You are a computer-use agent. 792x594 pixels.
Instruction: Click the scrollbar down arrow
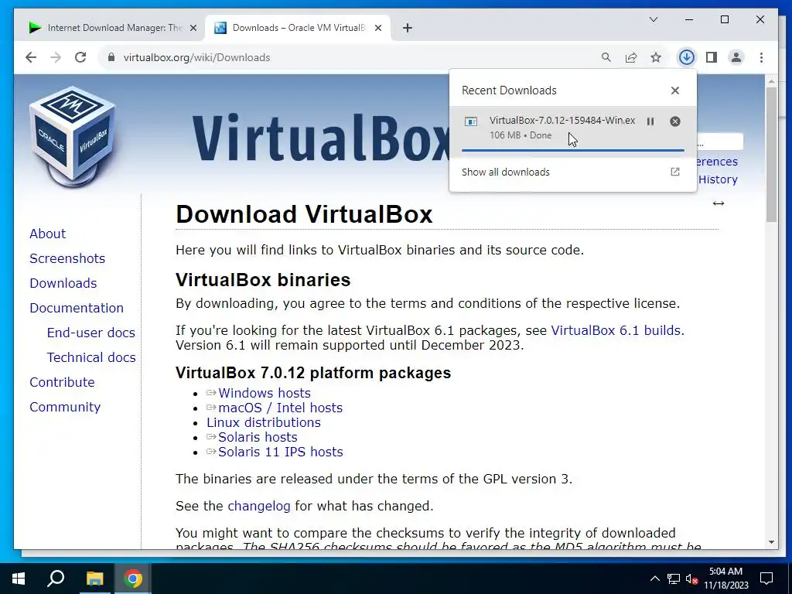[x=771, y=542]
